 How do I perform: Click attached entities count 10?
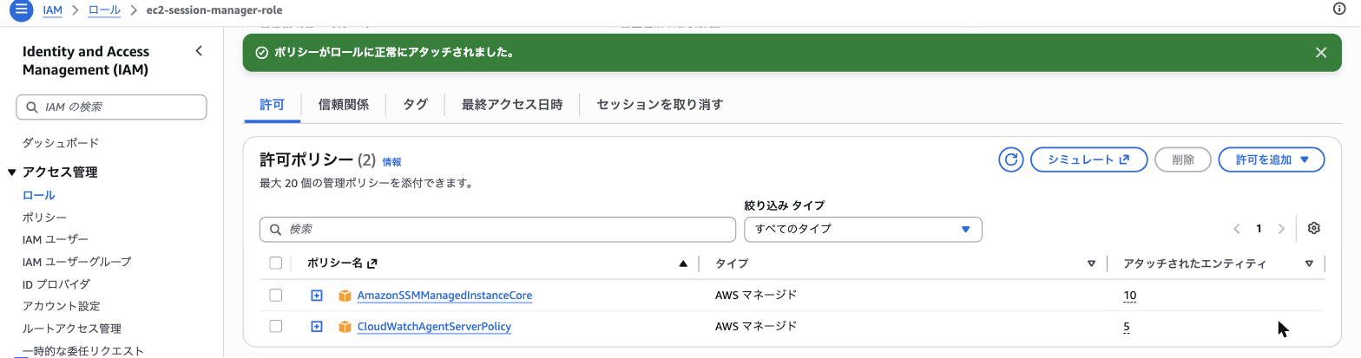[x=1129, y=296]
